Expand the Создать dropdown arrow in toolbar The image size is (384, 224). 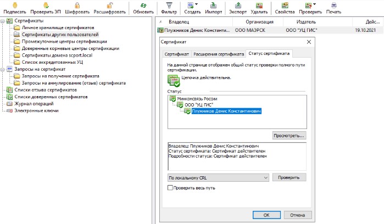[197, 4]
